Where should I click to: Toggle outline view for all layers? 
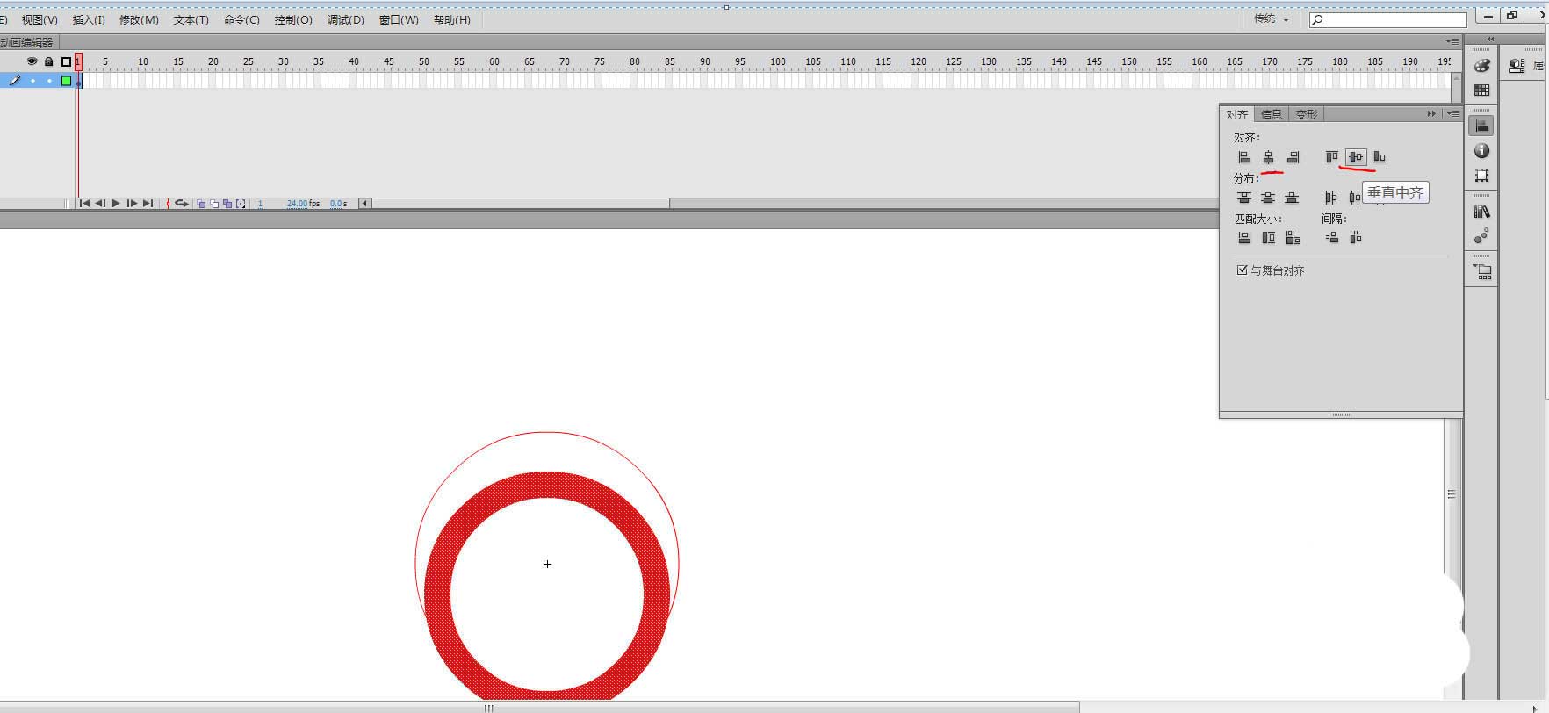(x=66, y=61)
